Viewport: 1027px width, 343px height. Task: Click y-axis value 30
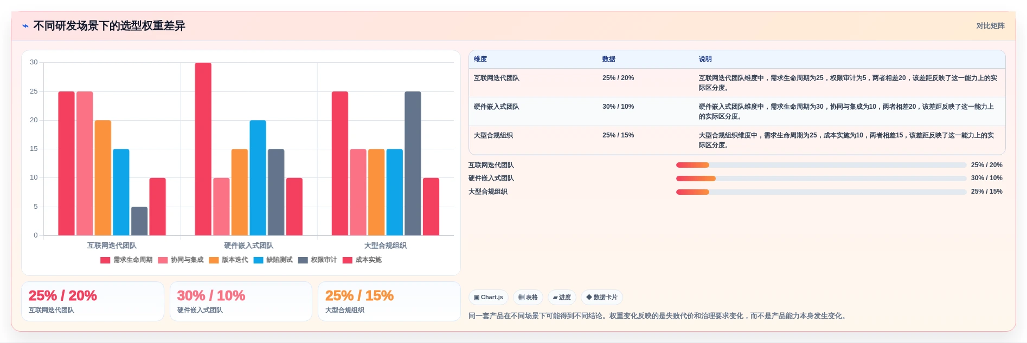[34, 62]
